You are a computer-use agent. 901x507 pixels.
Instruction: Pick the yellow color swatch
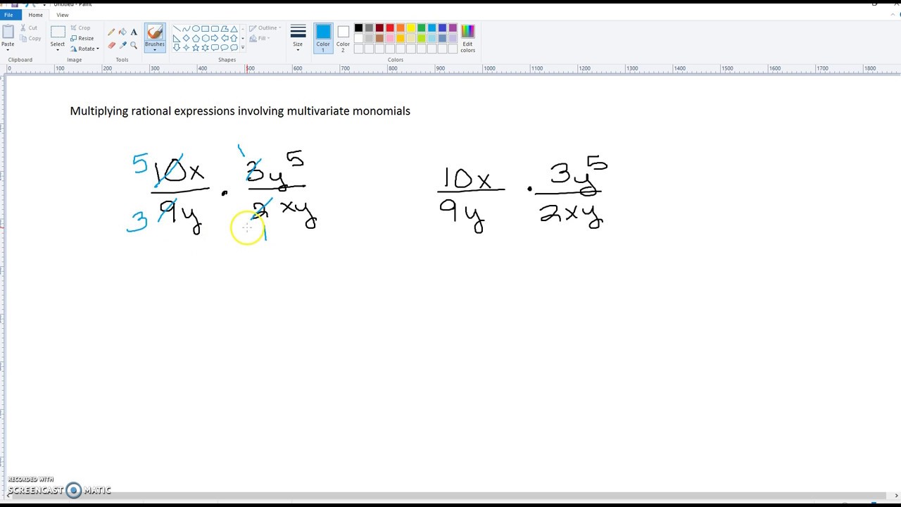coord(411,27)
